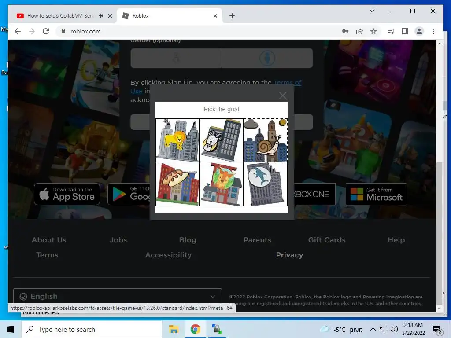Open the Xbox One badge
451x338 pixels.
(x=314, y=194)
